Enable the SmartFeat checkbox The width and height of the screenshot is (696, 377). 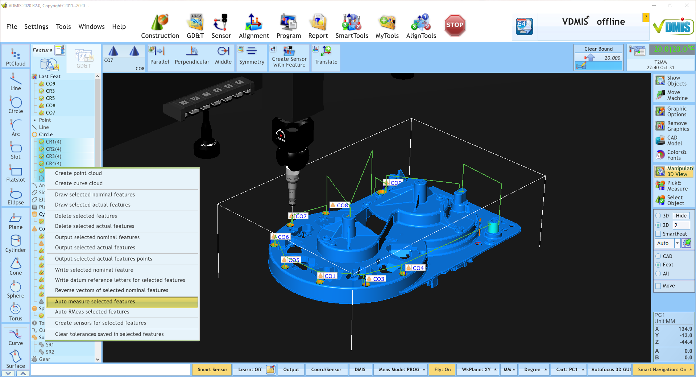(658, 234)
